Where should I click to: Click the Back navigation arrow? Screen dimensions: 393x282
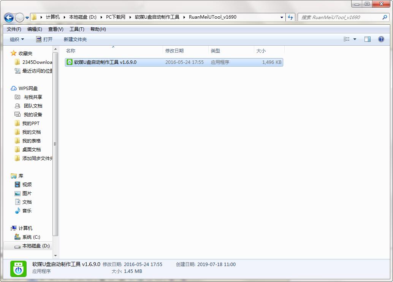9,17
